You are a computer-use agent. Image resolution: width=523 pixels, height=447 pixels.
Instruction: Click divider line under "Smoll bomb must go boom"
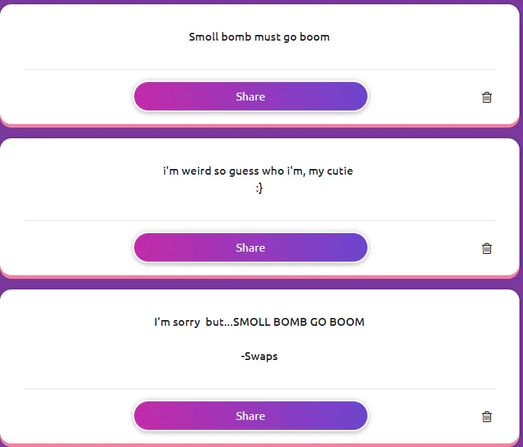click(259, 70)
